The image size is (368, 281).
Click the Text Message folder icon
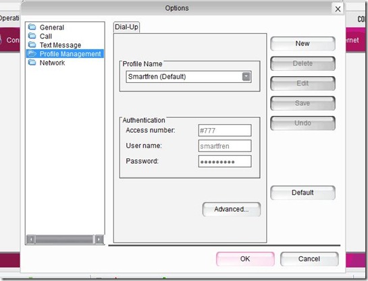click(x=32, y=44)
